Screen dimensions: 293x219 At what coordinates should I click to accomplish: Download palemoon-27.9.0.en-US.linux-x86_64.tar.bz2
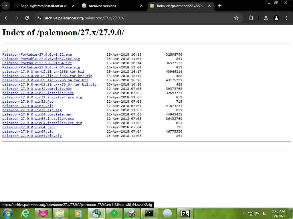(x=45, y=80)
